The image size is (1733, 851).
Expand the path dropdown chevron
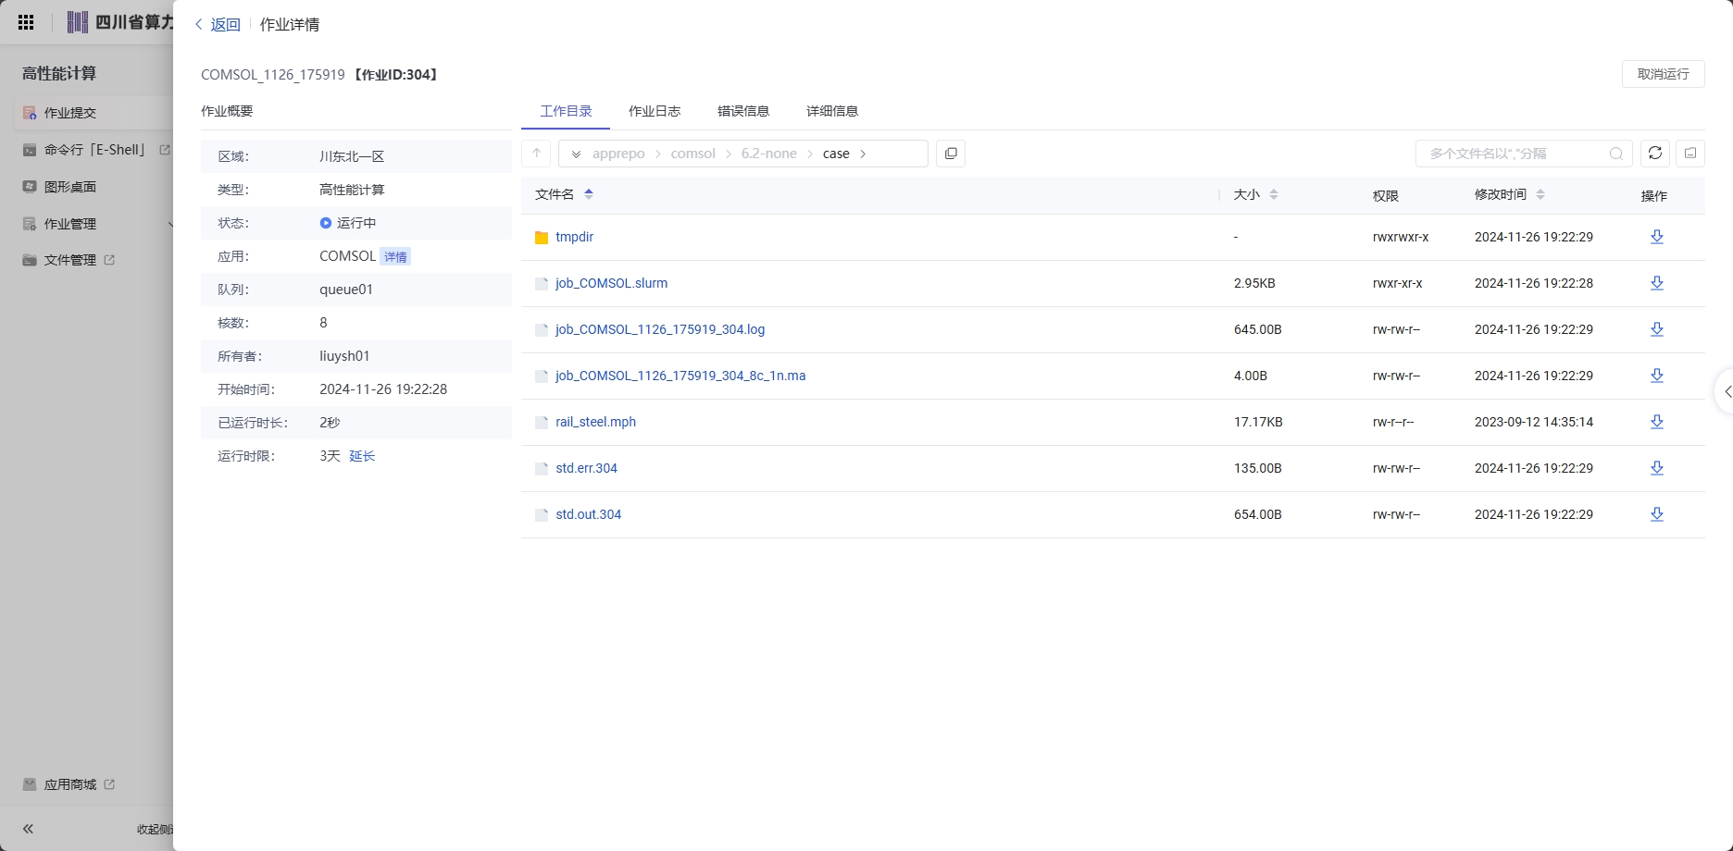(576, 154)
